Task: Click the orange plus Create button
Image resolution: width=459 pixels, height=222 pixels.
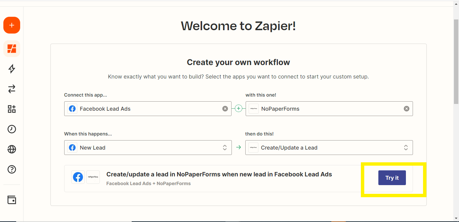Action: coord(12,25)
